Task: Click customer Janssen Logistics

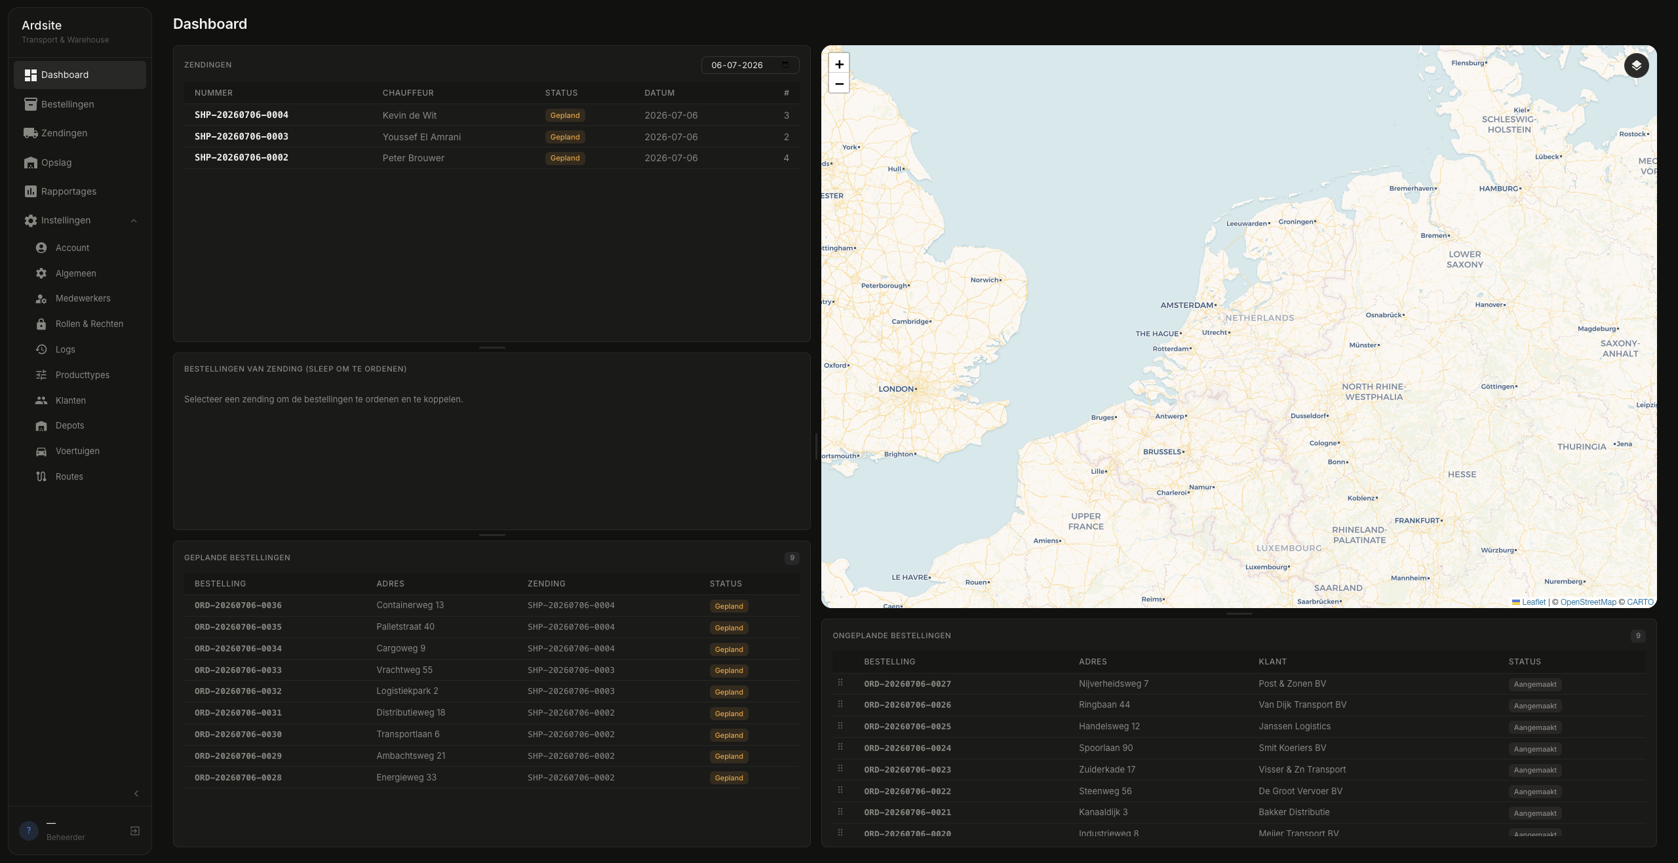Action: (x=1295, y=727)
